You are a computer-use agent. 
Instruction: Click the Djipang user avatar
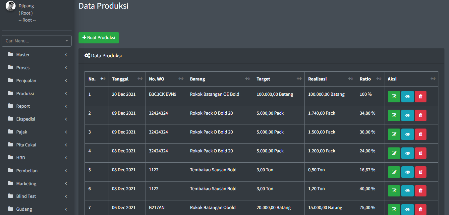[x=11, y=6]
